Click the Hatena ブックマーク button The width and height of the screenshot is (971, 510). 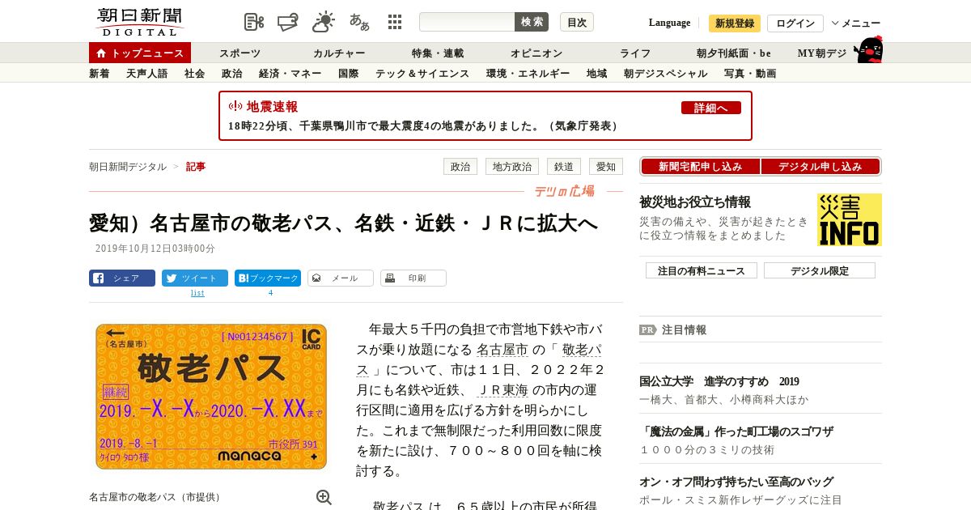click(268, 278)
